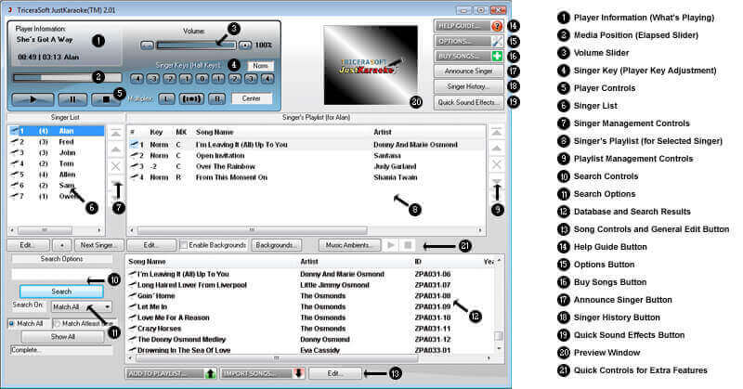Image resolution: width=743 pixels, height=389 pixels.
Task: Select Left multiplex channel L
Action: pos(166,98)
